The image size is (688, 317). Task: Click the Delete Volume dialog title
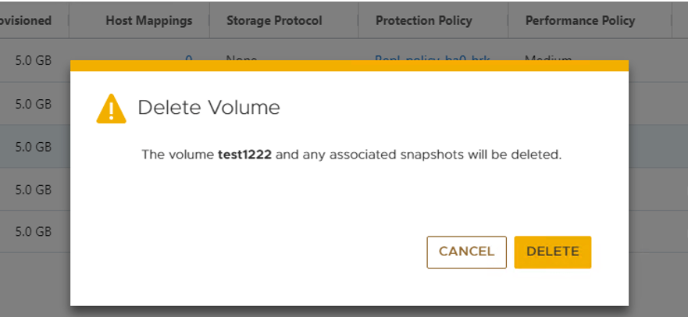click(209, 108)
